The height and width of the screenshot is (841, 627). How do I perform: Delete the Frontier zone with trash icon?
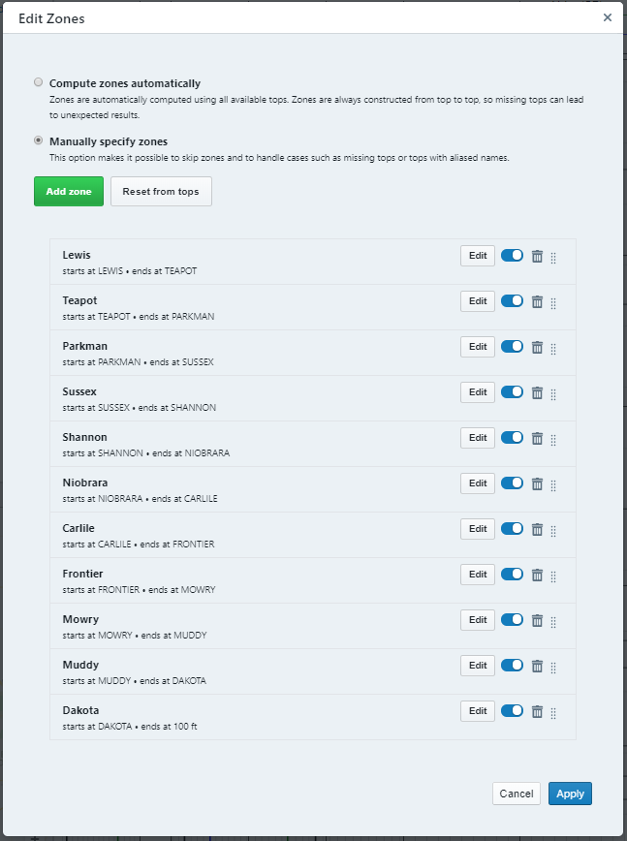click(537, 575)
